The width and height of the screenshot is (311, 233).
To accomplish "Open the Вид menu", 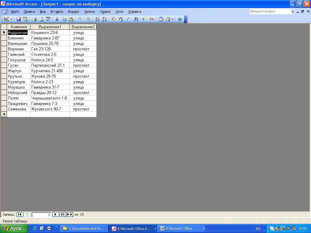I will tap(43, 12).
